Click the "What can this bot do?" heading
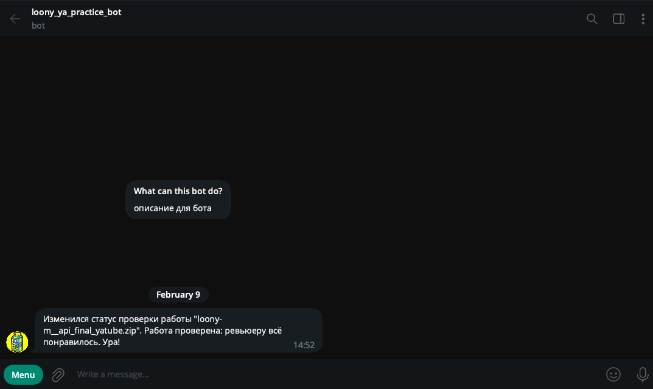 pos(178,191)
